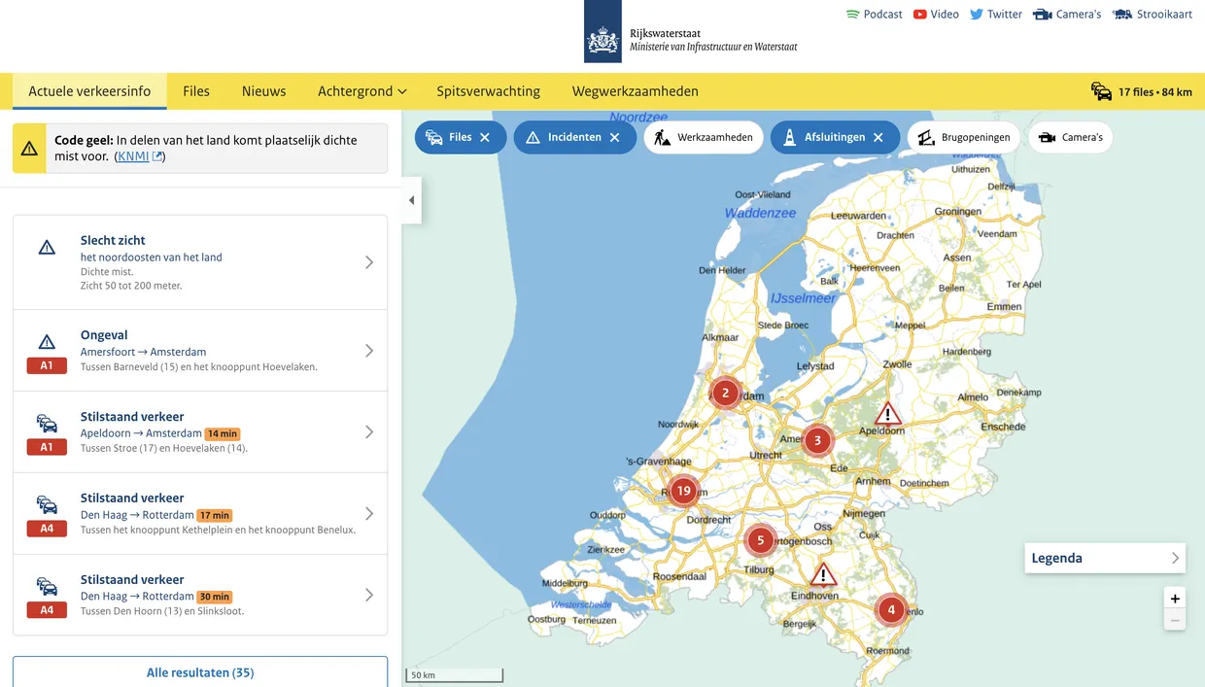Disable the Incidenten filter via its X
1205x687 pixels.
[614, 137]
